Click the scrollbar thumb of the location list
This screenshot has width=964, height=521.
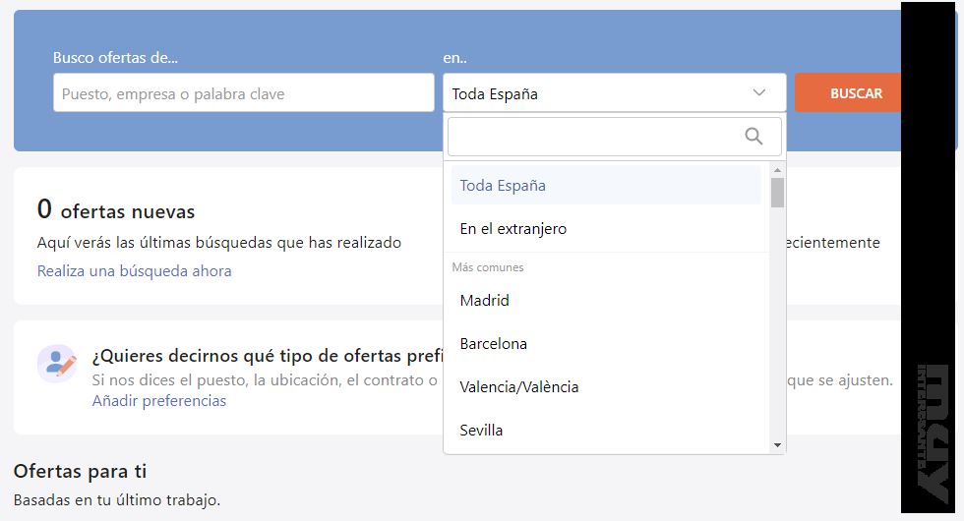(x=777, y=193)
